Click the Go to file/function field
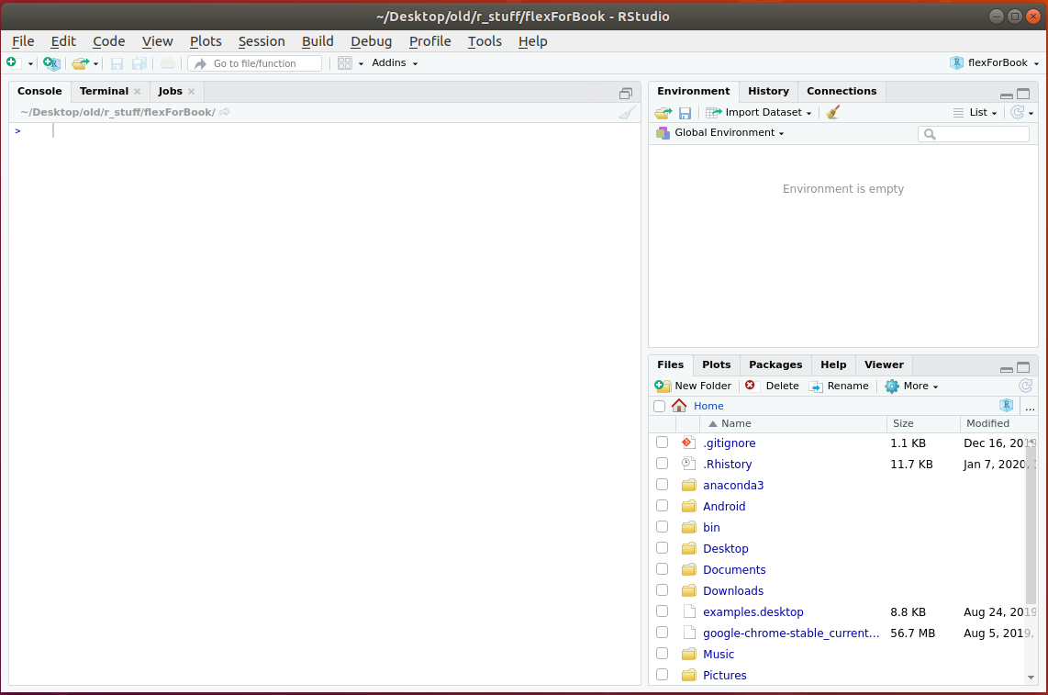The width and height of the screenshot is (1048, 695). [x=254, y=63]
